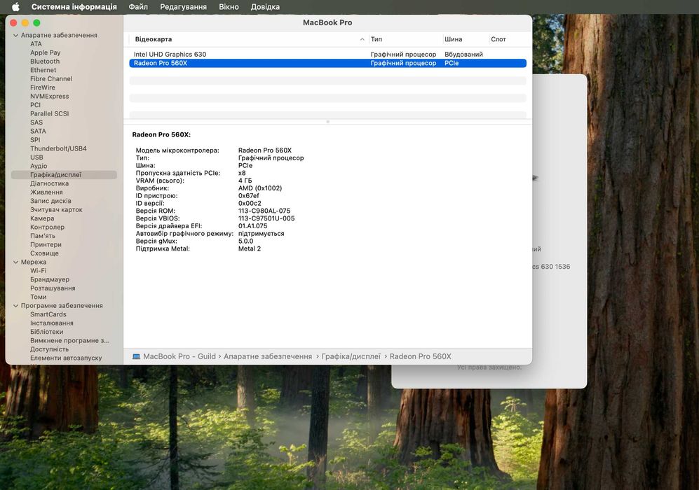Select Пам'ять in the sidebar

[x=43, y=236]
